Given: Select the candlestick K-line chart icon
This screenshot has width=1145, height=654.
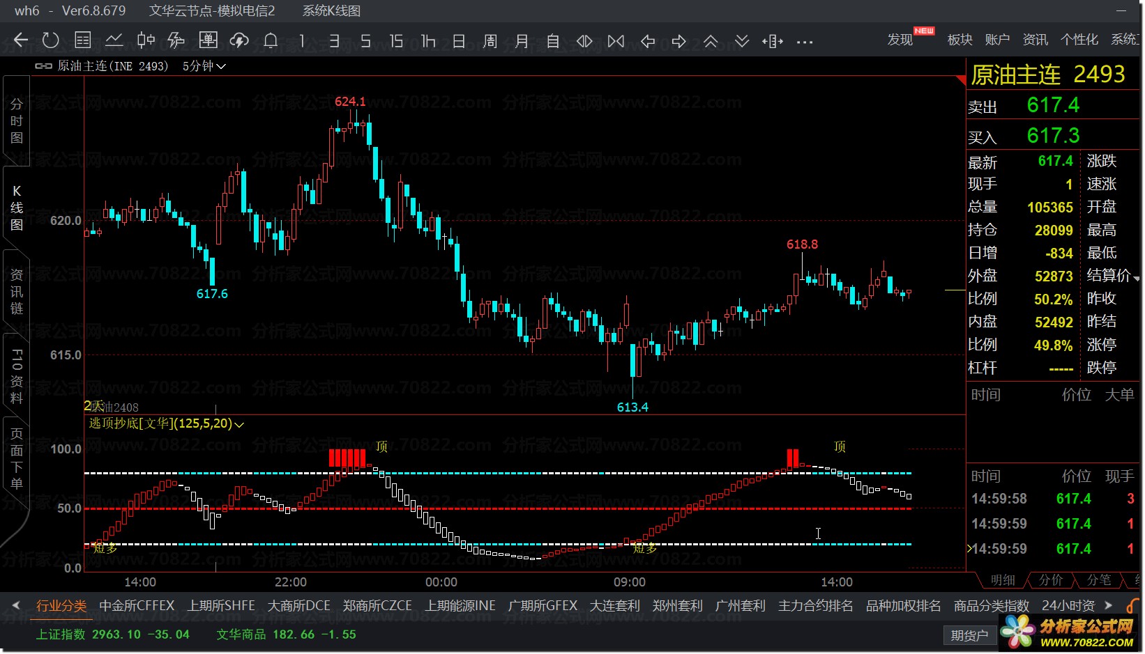Looking at the screenshot, I should click(145, 40).
